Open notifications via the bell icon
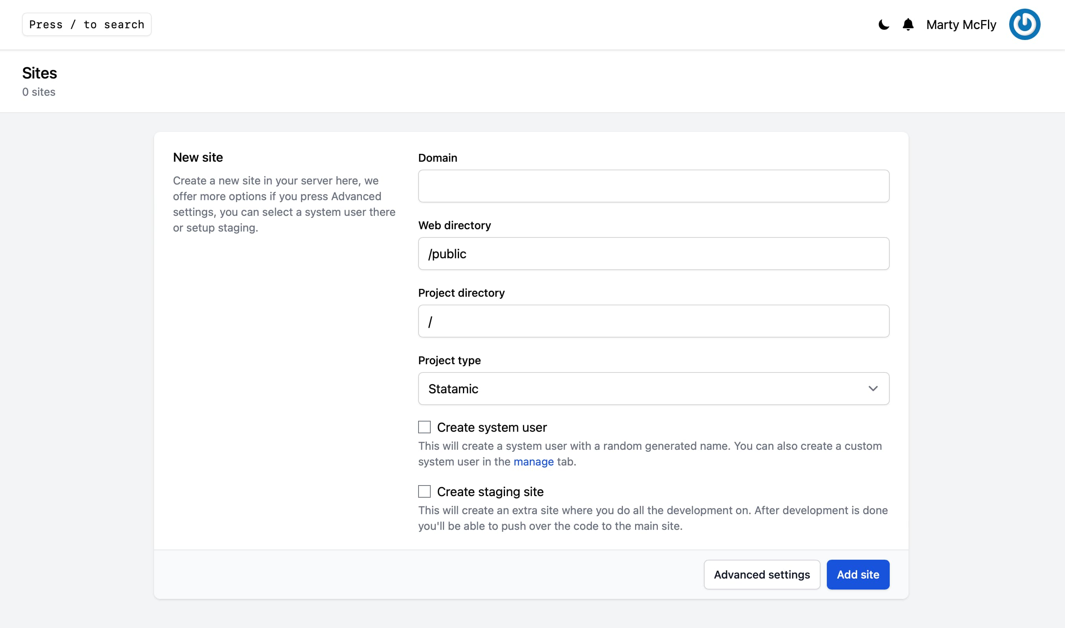Image resolution: width=1065 pixels, height=628 pixels. pyautogui.click(x=908, y=25)
